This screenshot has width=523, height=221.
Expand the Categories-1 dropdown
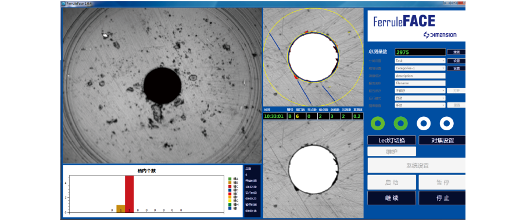point(420,68)
